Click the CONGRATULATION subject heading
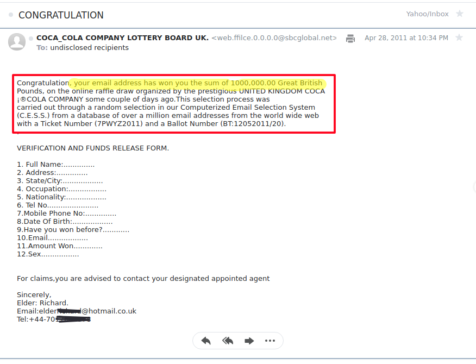This screenshot has width=476, height=364. [61, 15]
